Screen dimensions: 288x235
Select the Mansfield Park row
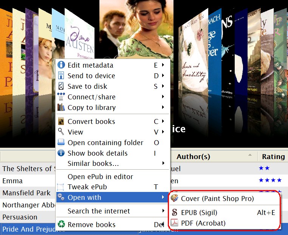coord(28,193)
